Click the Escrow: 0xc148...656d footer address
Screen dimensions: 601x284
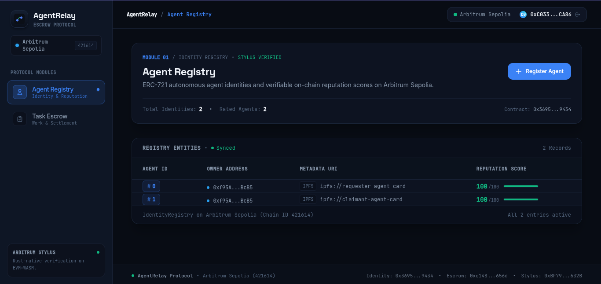477,276
